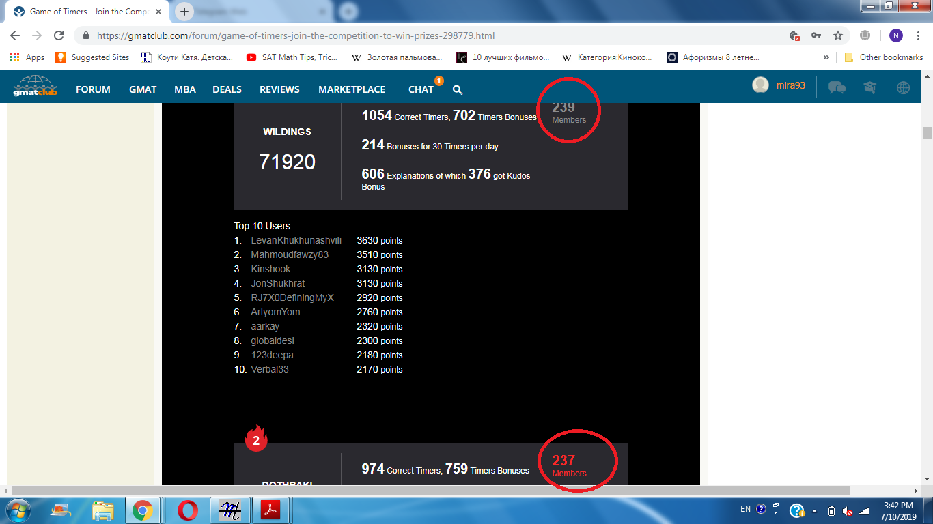Open the MARKETPLACE menu item
The image size is (933, 524).
coord(352,89)
